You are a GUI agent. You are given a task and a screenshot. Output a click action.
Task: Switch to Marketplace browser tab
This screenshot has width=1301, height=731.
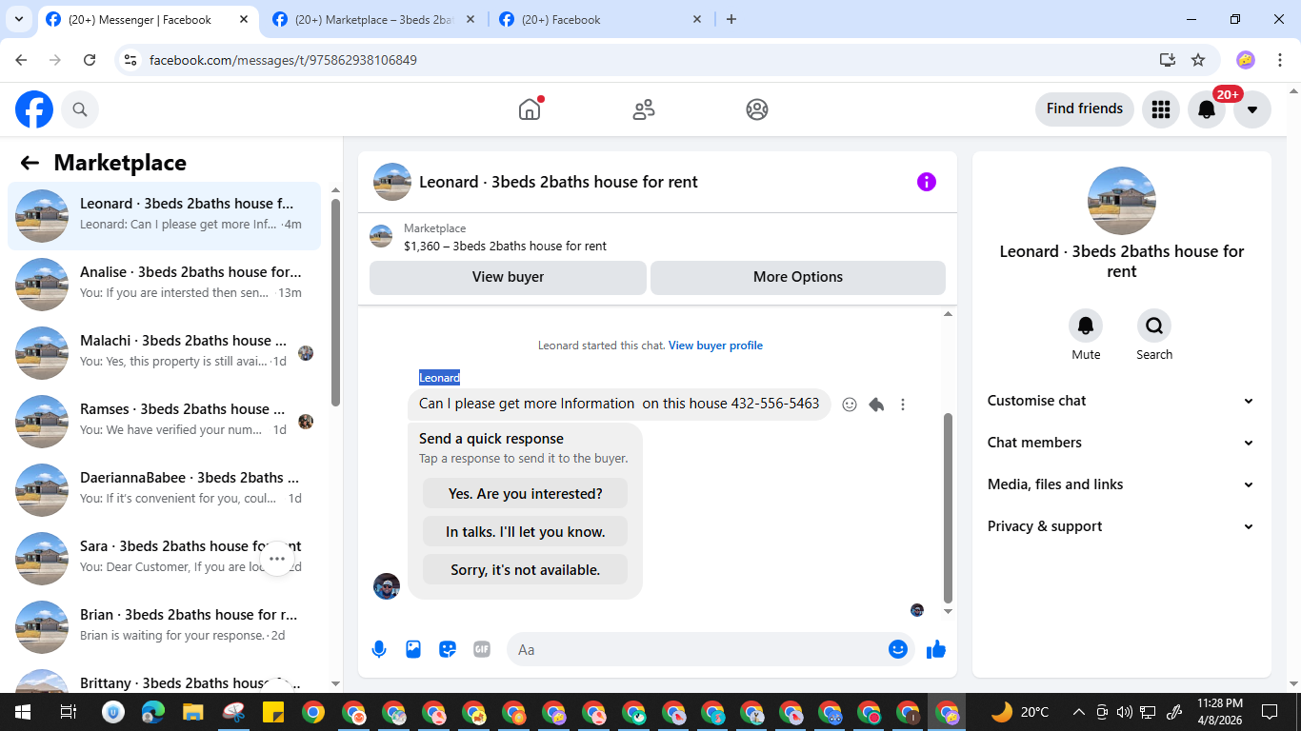click(x=375, y=19)
